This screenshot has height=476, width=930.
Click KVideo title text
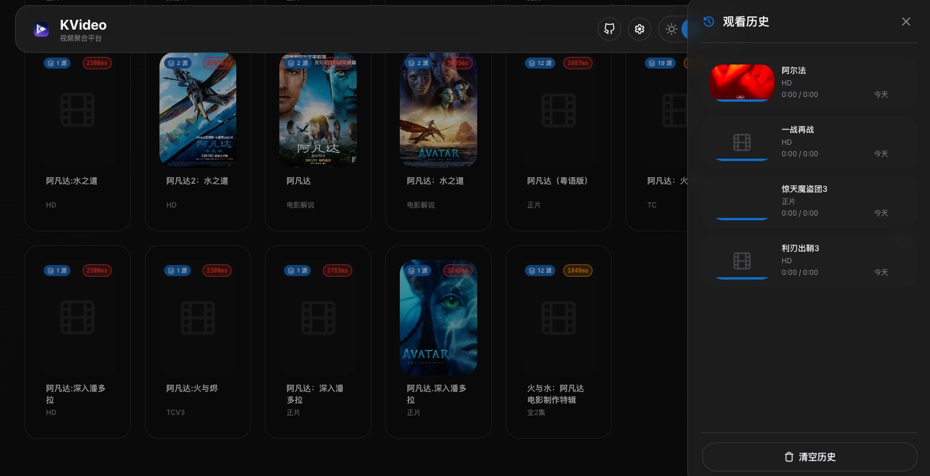[x=83, y=25]
